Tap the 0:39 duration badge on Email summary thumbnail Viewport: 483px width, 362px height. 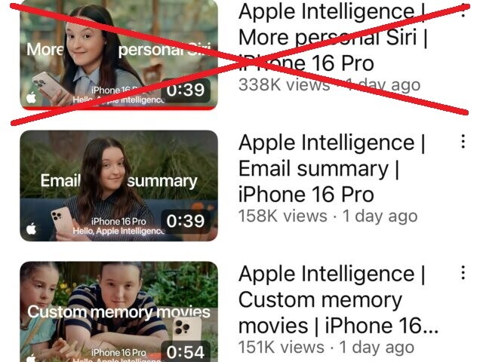pyautogui.click(x=186, y=221)
